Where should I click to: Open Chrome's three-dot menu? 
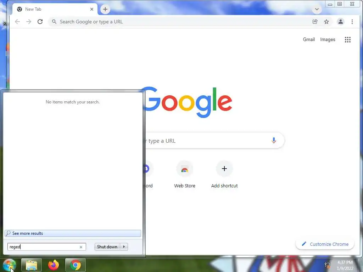point(352,22)
